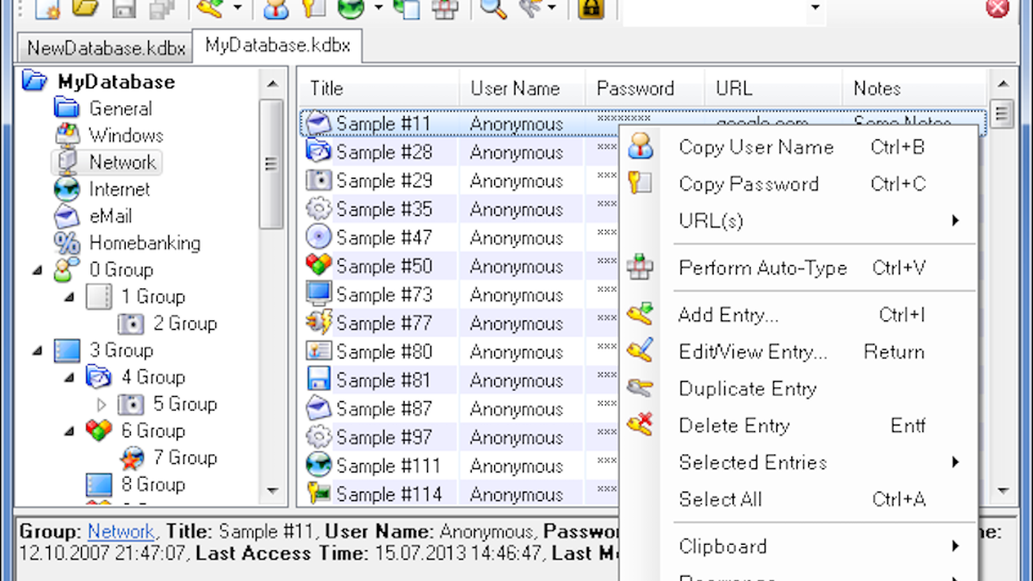Click the Internet globe icon in tree
The width and height of the screenshot is (1033, 581).
[x=66, y=189]
